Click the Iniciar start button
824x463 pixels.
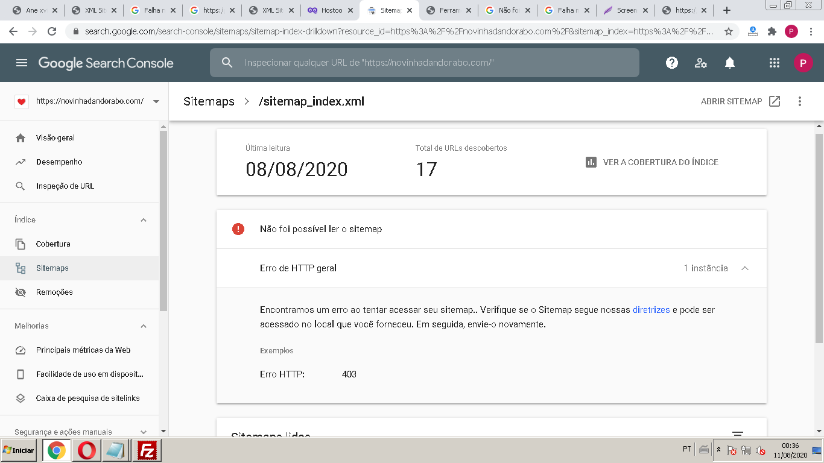(19, 450)
